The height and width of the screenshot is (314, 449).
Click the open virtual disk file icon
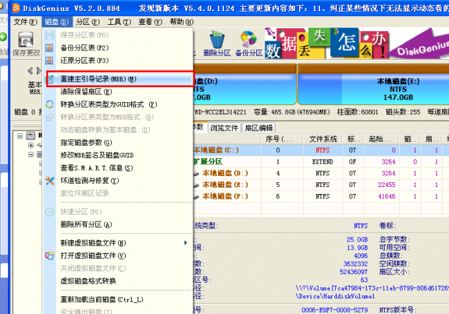click(x=50, y=255)
